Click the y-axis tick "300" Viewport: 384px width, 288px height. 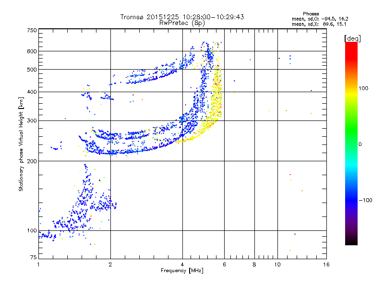click(x=32, y=120)
